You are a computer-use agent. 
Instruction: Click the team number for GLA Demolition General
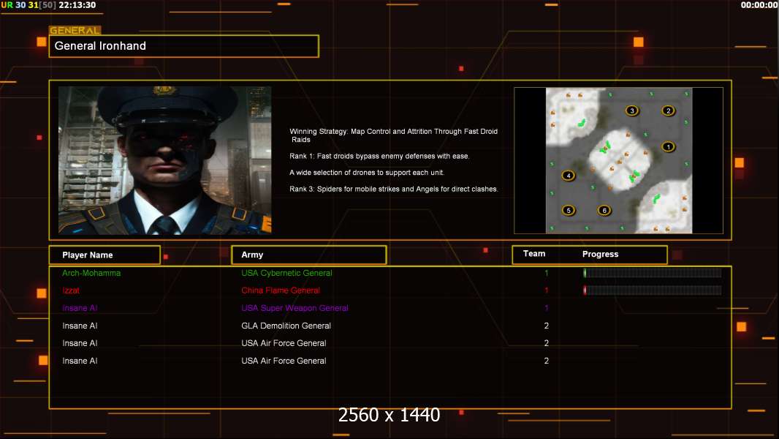pos(547,326)
